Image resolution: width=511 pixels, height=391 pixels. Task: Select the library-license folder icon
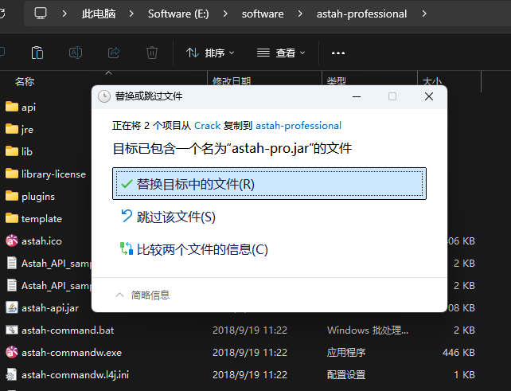point(12,174)
